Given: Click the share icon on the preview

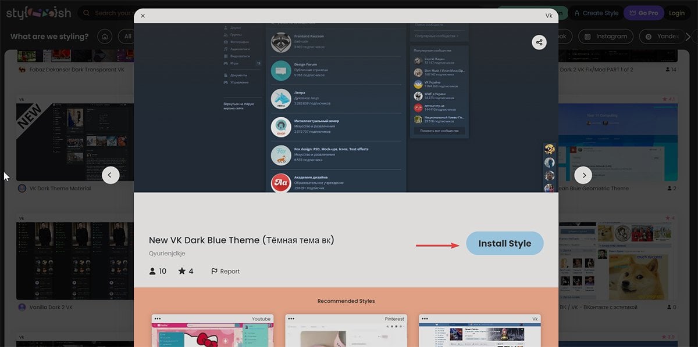Looking at the screenshot, I should point(539,42).
